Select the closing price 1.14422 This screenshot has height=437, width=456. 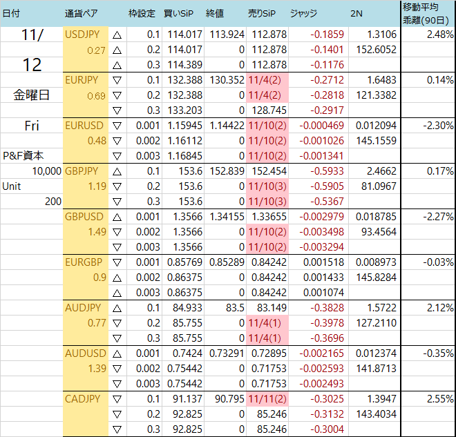227,126
